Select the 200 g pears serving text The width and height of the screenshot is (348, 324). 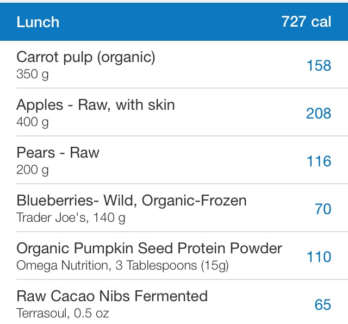[x=33, y=170]
